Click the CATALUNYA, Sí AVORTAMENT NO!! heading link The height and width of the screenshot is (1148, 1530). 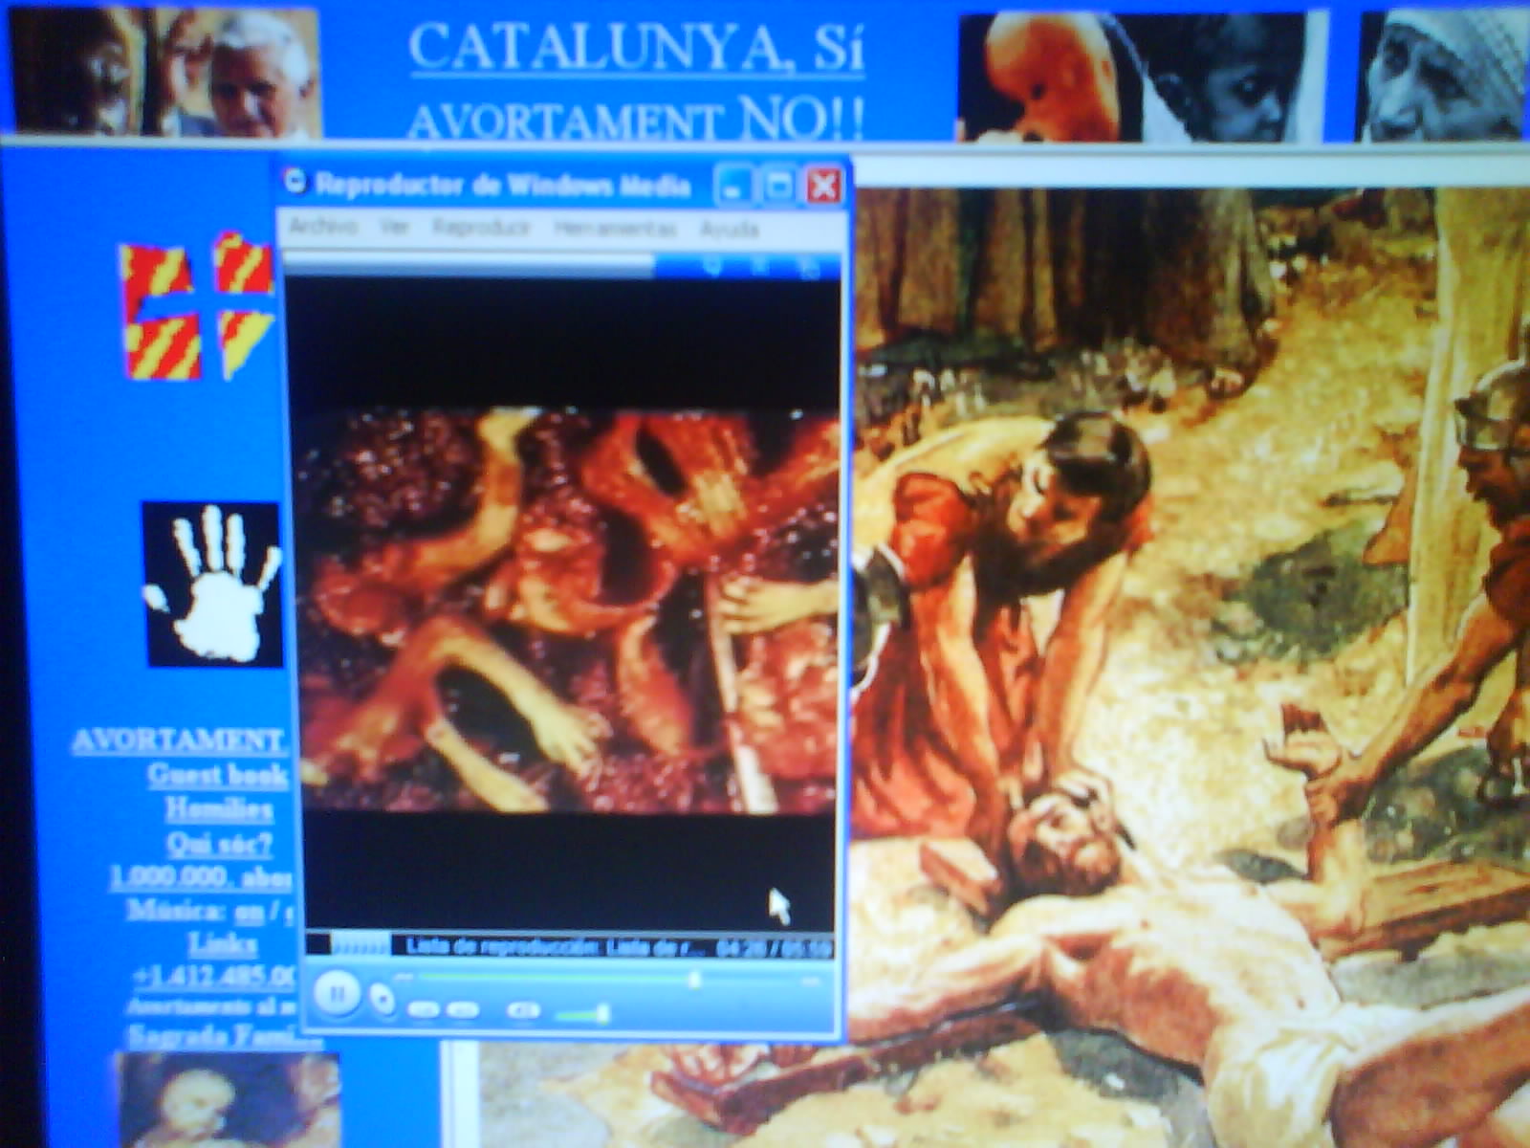click(637, 82)
